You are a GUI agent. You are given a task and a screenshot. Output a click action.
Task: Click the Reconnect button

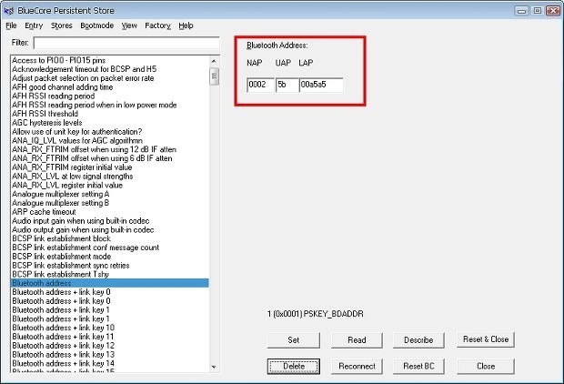click(x=357, y=367)
